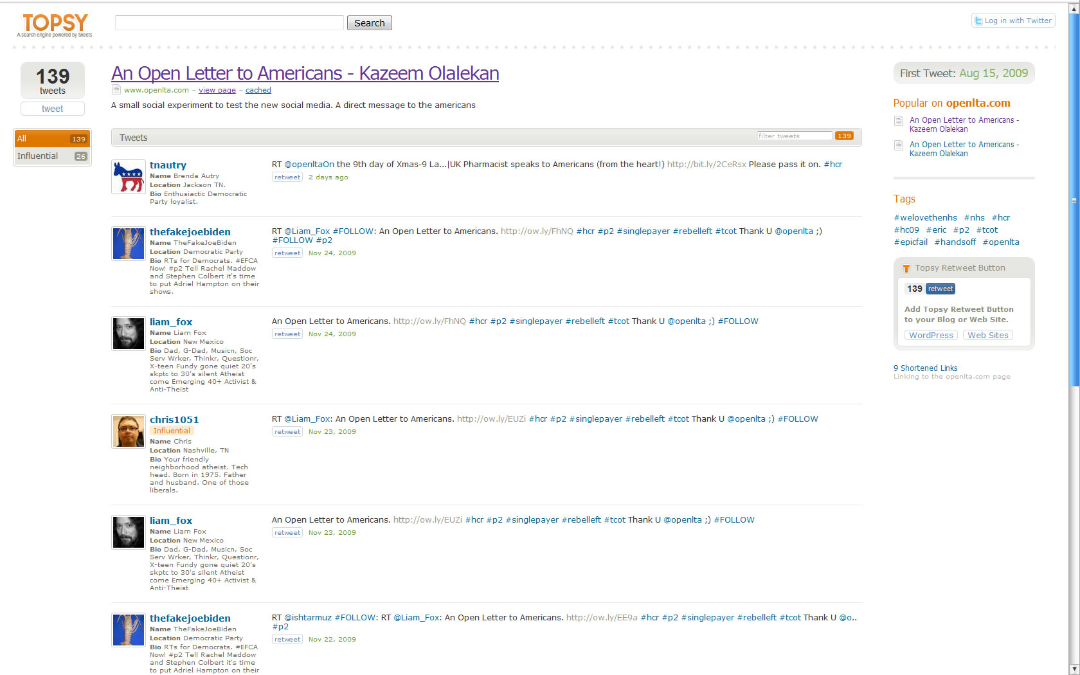
Task: Click the #openlta tag
Action: (x=1001, y=242)
